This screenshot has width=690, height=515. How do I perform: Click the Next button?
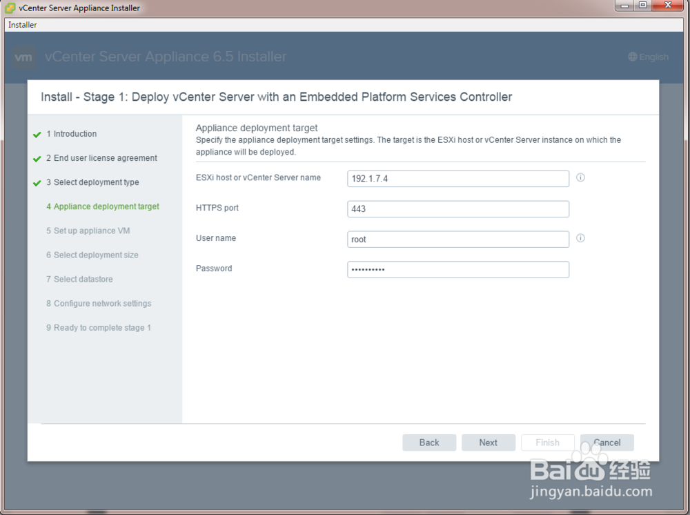point(489,443)
